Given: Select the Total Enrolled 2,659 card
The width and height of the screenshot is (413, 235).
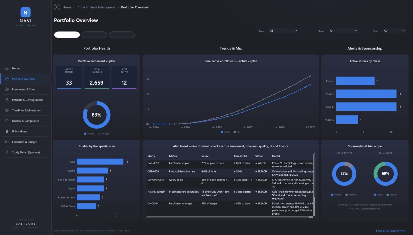Looking at the screenshot, I should point(97,77).
